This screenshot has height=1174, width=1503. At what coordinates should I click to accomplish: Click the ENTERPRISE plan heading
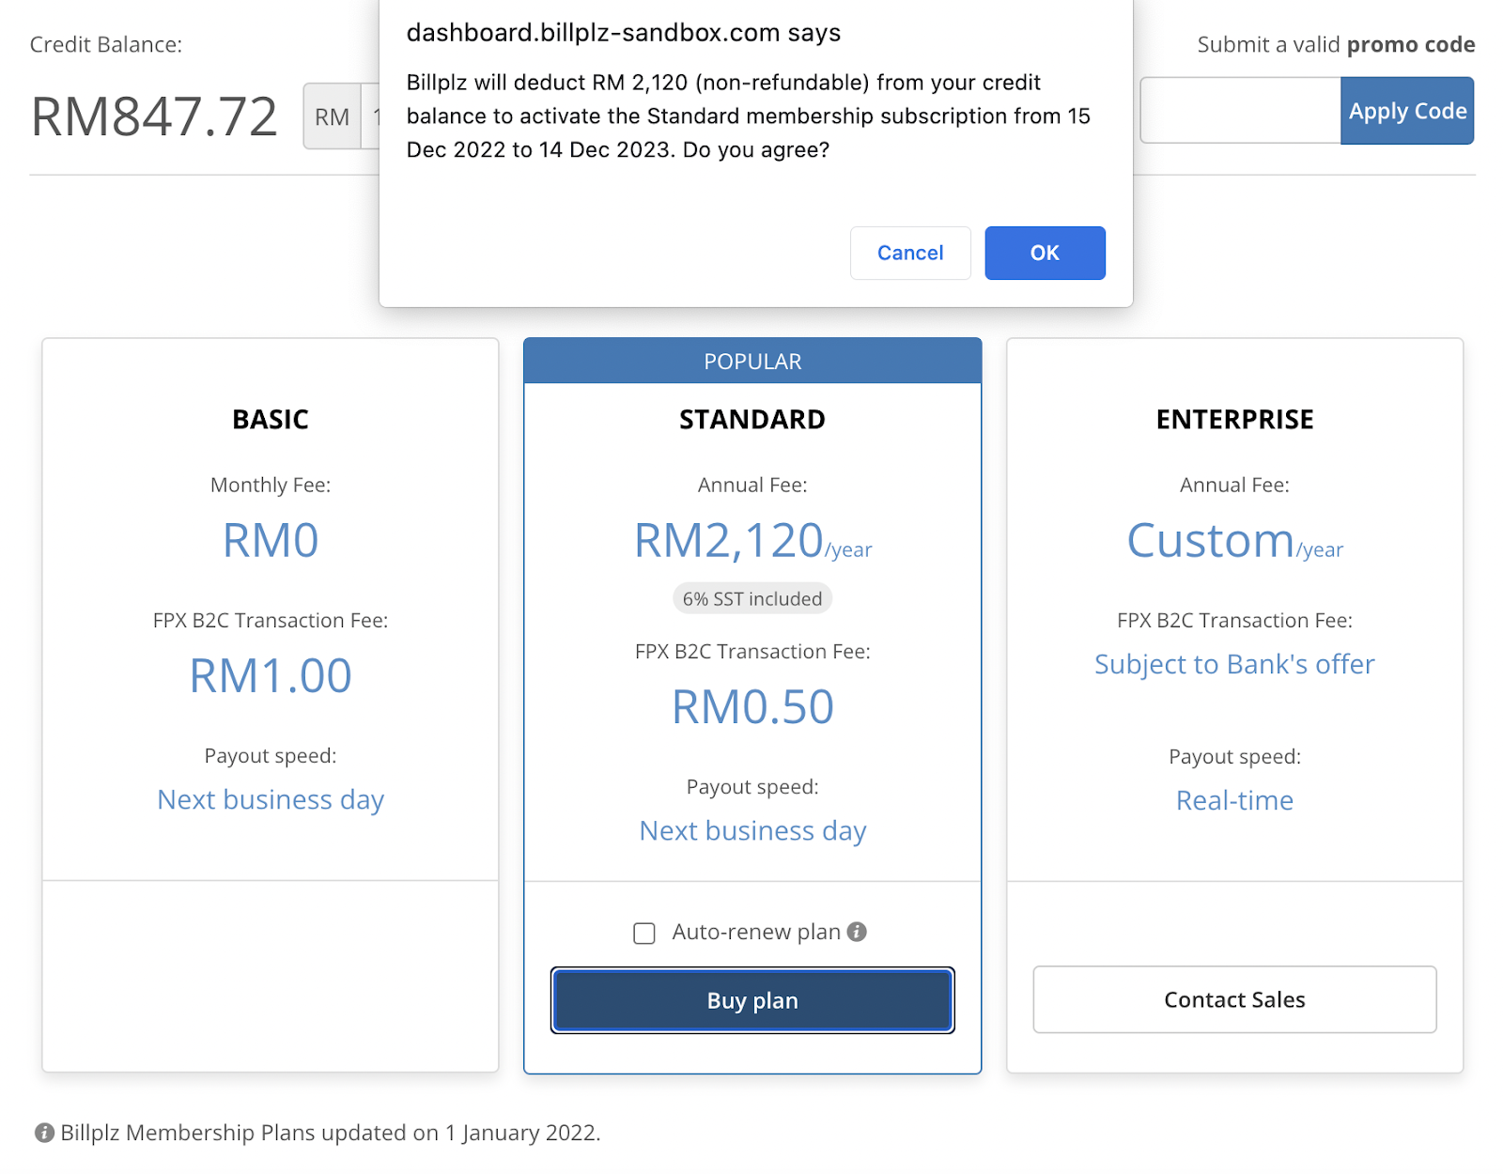click(x=1234, y=420)
